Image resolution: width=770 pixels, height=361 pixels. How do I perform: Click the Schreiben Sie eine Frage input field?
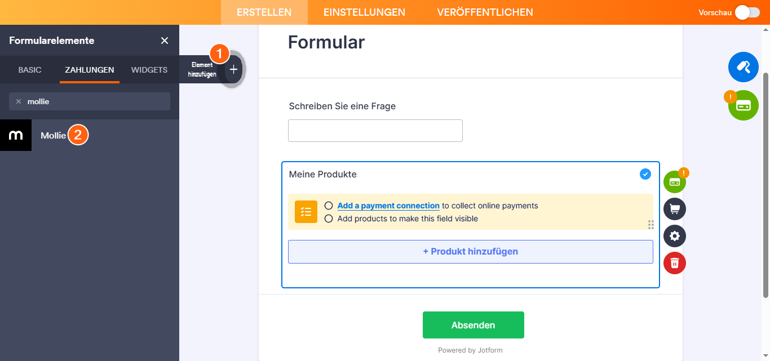click(375, 130)
